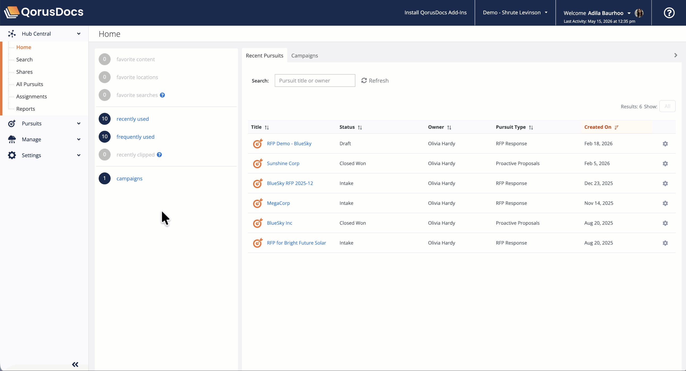Open Reports in sidebar
The image size is (686, 371).
tap(25, 109)
